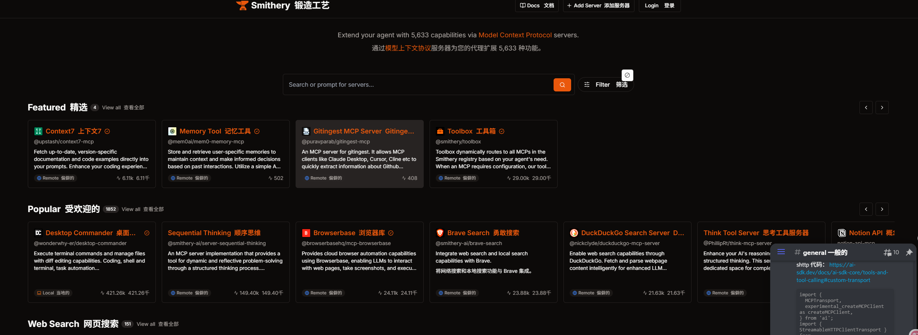Click the Notion API icon
Viewport: 918px width, 335px height.
click(842, 233)
